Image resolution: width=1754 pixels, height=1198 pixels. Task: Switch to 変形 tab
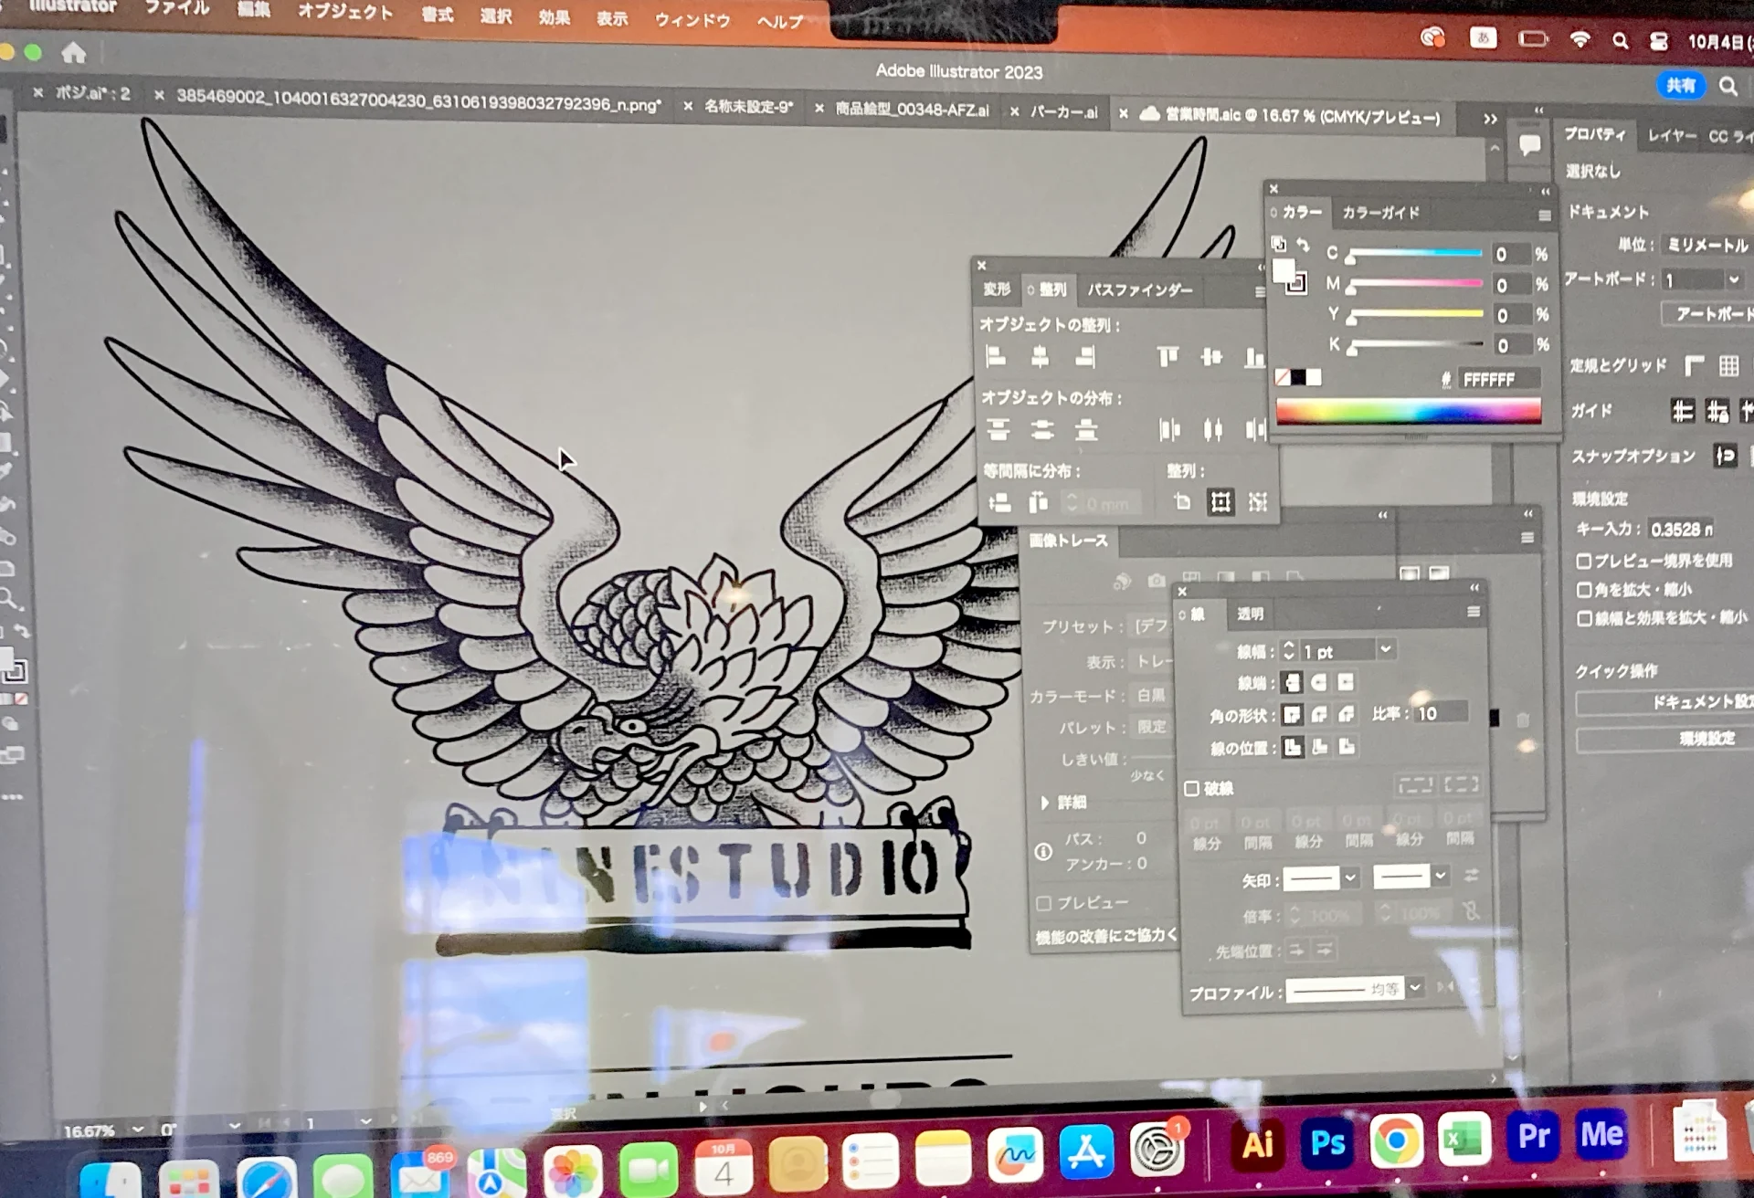tap(997, 289)
